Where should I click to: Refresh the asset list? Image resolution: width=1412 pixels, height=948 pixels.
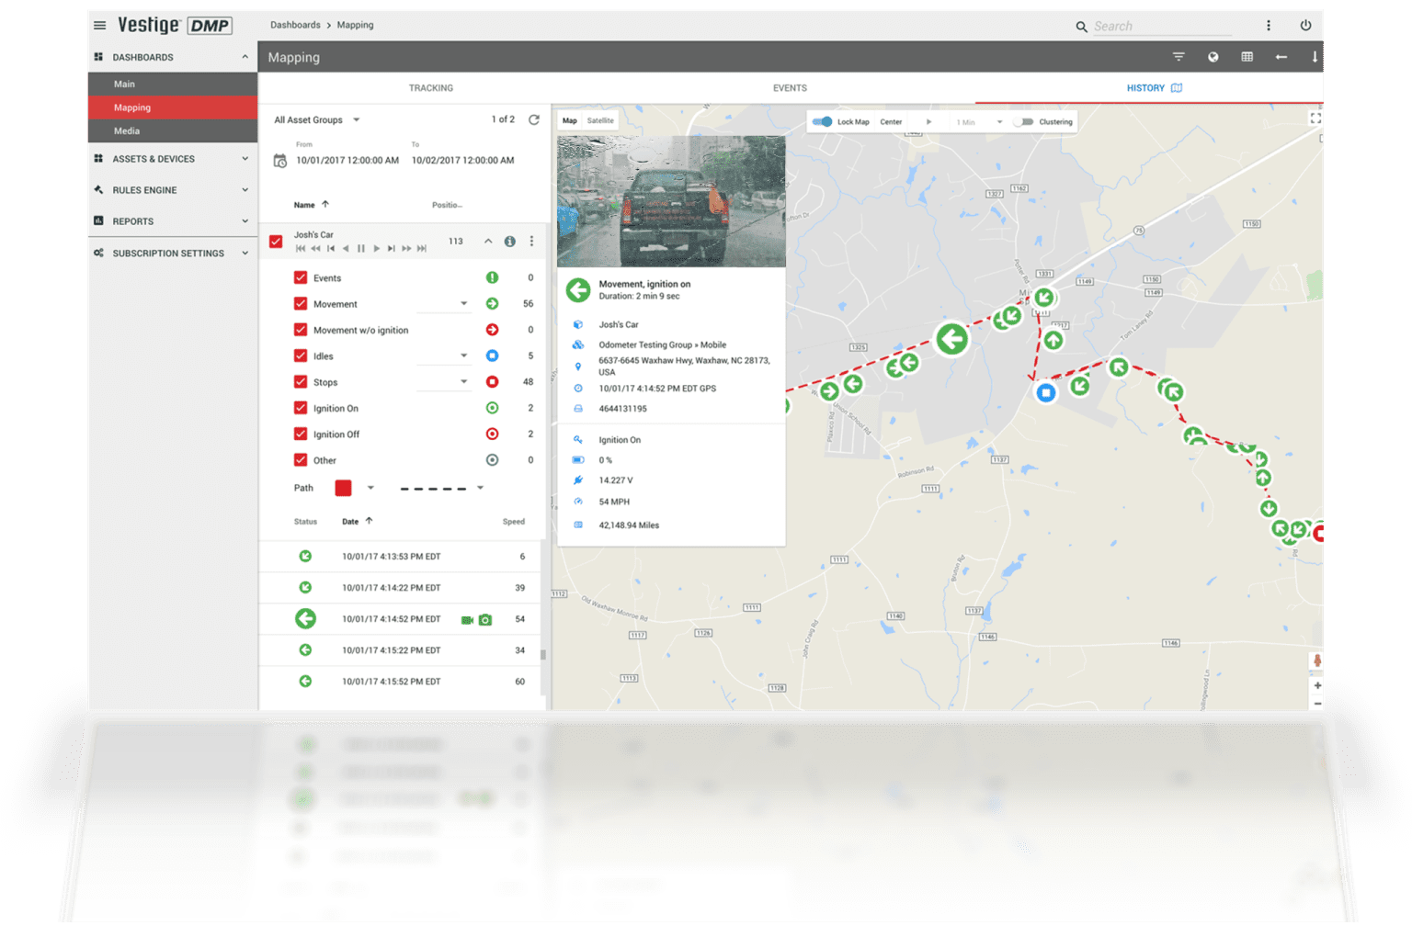[534, 119]
